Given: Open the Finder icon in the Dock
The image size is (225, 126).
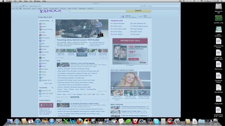Looking at the screenshot, I should tap(9, 121).
